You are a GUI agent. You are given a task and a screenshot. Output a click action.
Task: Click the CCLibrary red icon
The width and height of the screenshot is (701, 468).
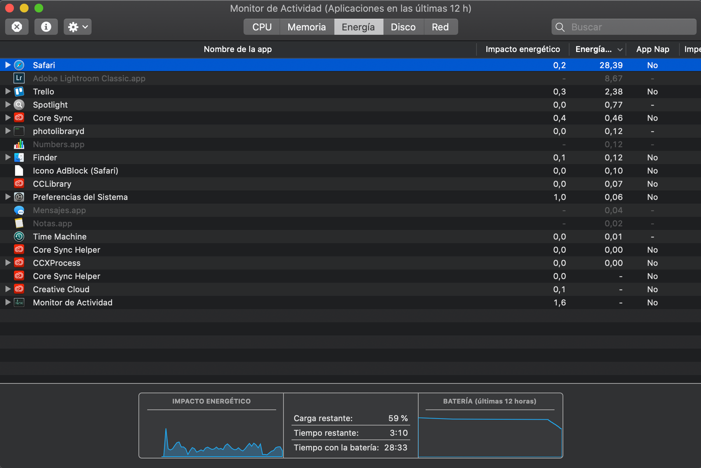click(19, 184)
